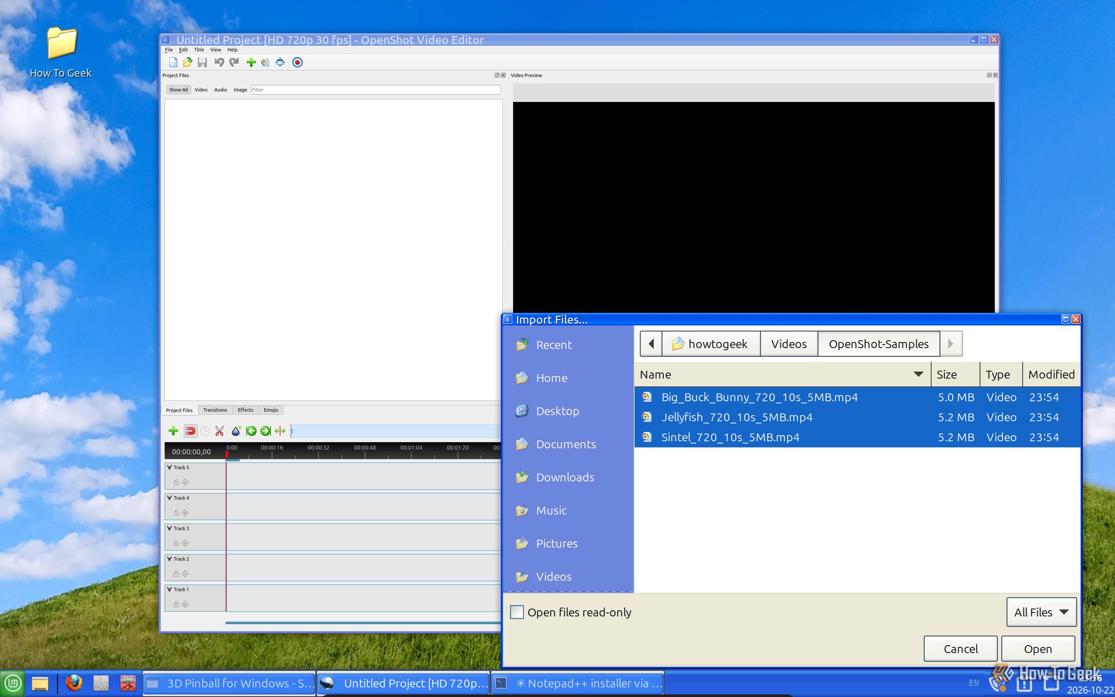Click the green Import Files plus icon
Image resolution: width=1115 pixels, height=697 pixels.
(251, 62)
